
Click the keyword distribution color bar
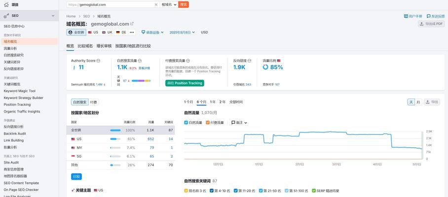(x=141, y=81)
